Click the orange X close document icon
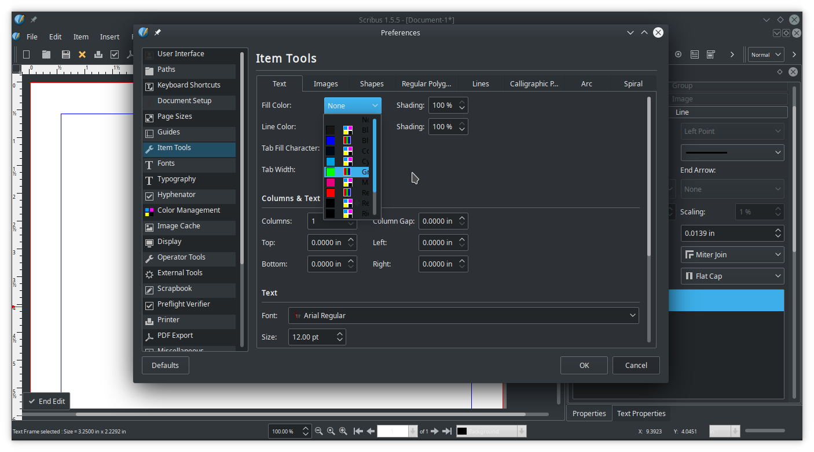This screenshot has width=814, height=452. [x=82, y=54]
